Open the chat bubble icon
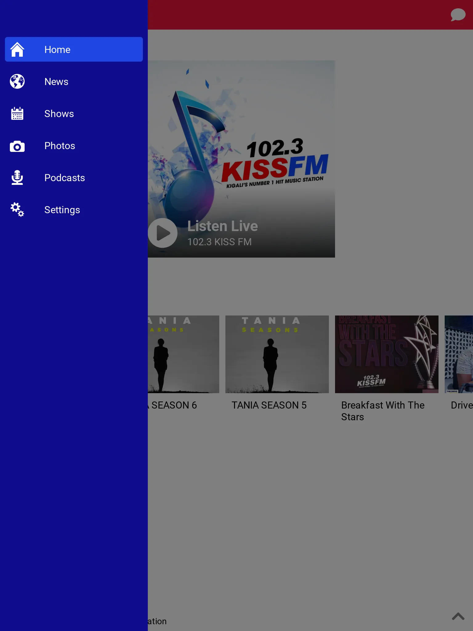The width and height of the screenshot is (473, 631). tap(458, 15)
